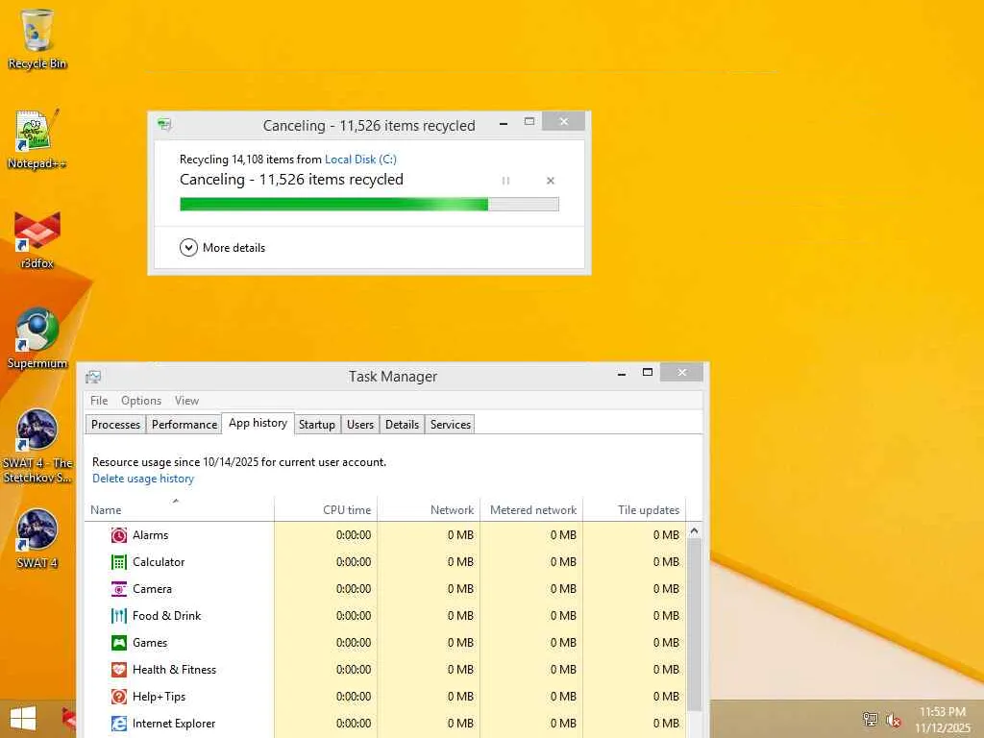Click the Help+Tips app icon
Image resolution: width=984 pixels, height=738 pixels.
118,697
